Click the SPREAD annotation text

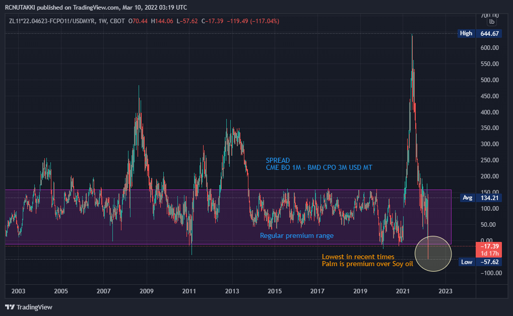pos(278,160)
